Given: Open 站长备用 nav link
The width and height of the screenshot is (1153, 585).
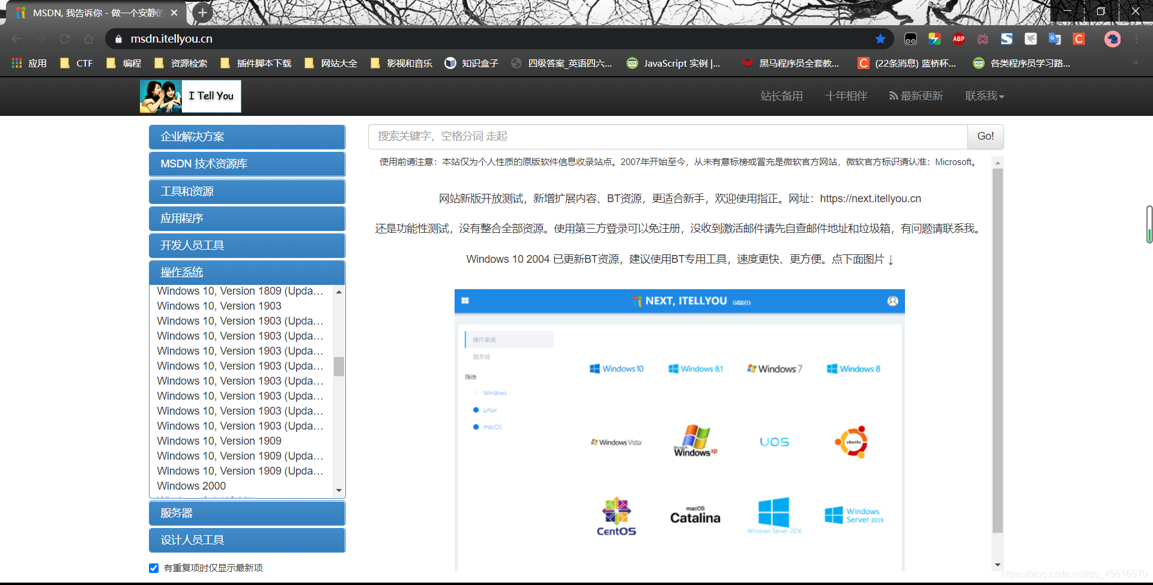Looking at the screenshot, I should pyautogui.click(x=781, y=96).
